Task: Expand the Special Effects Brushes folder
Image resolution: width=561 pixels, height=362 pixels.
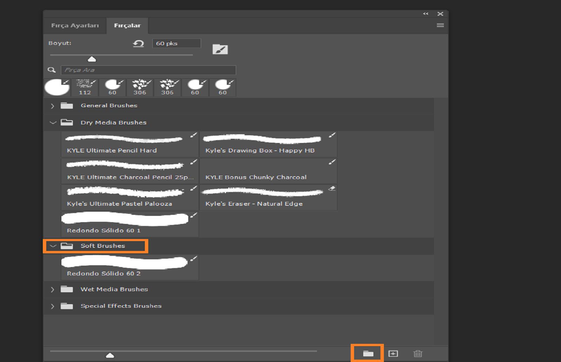Action: 53,306
